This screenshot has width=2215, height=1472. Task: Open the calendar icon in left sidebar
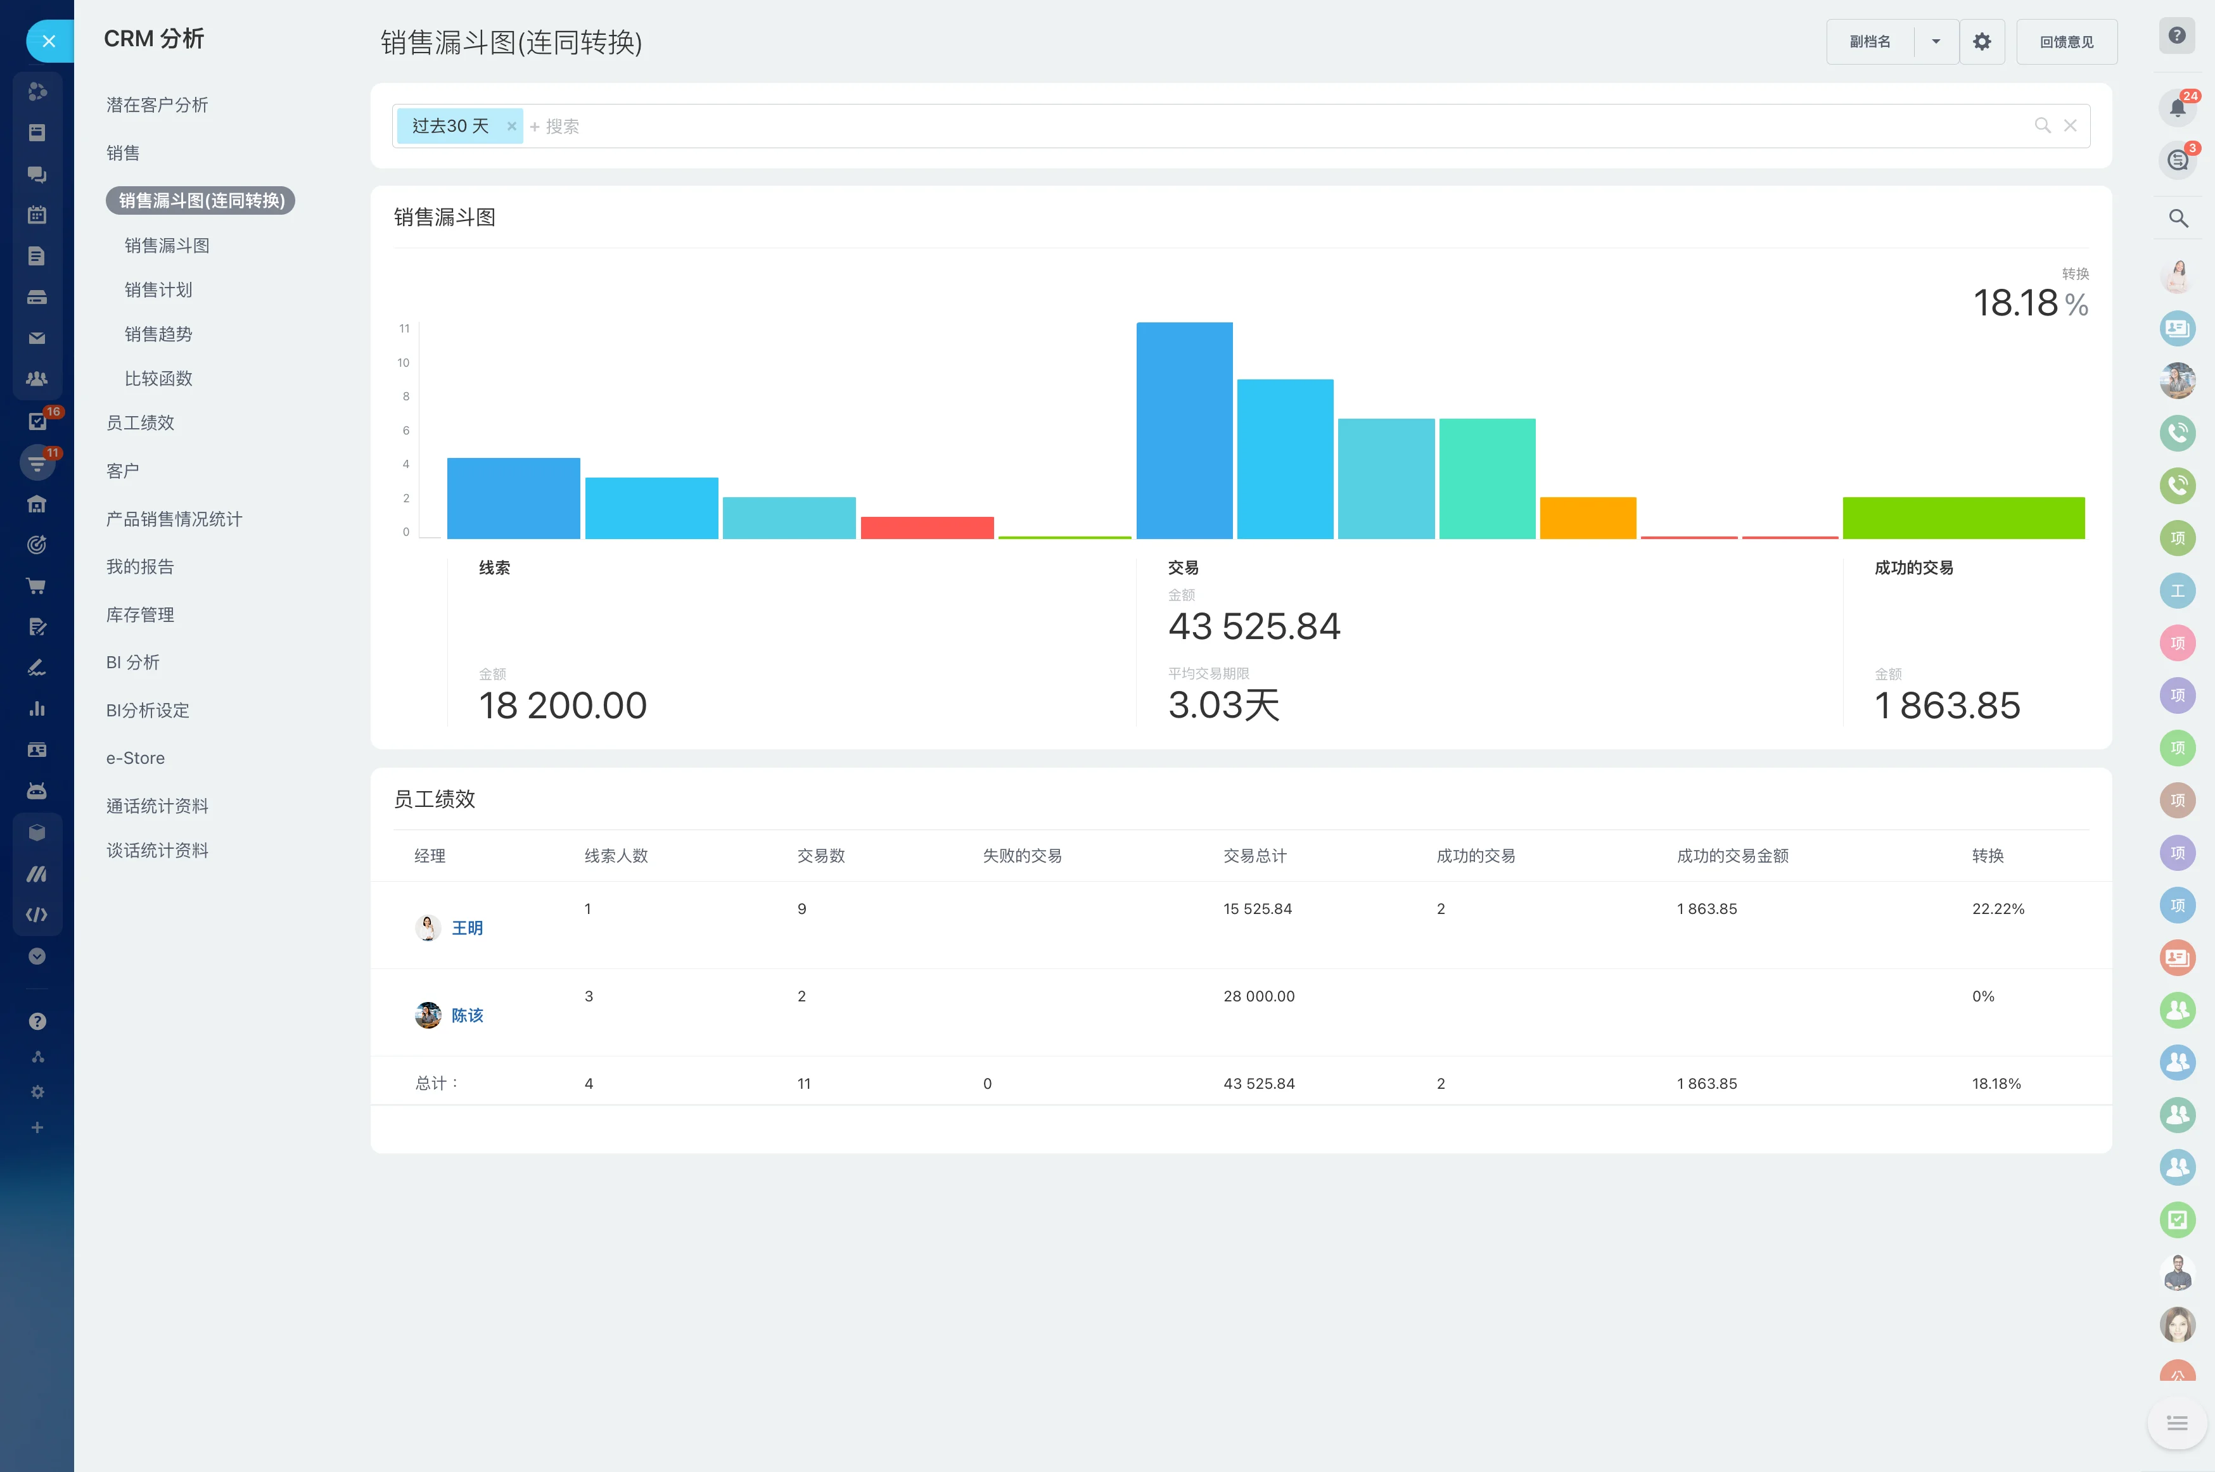point(37,215)
